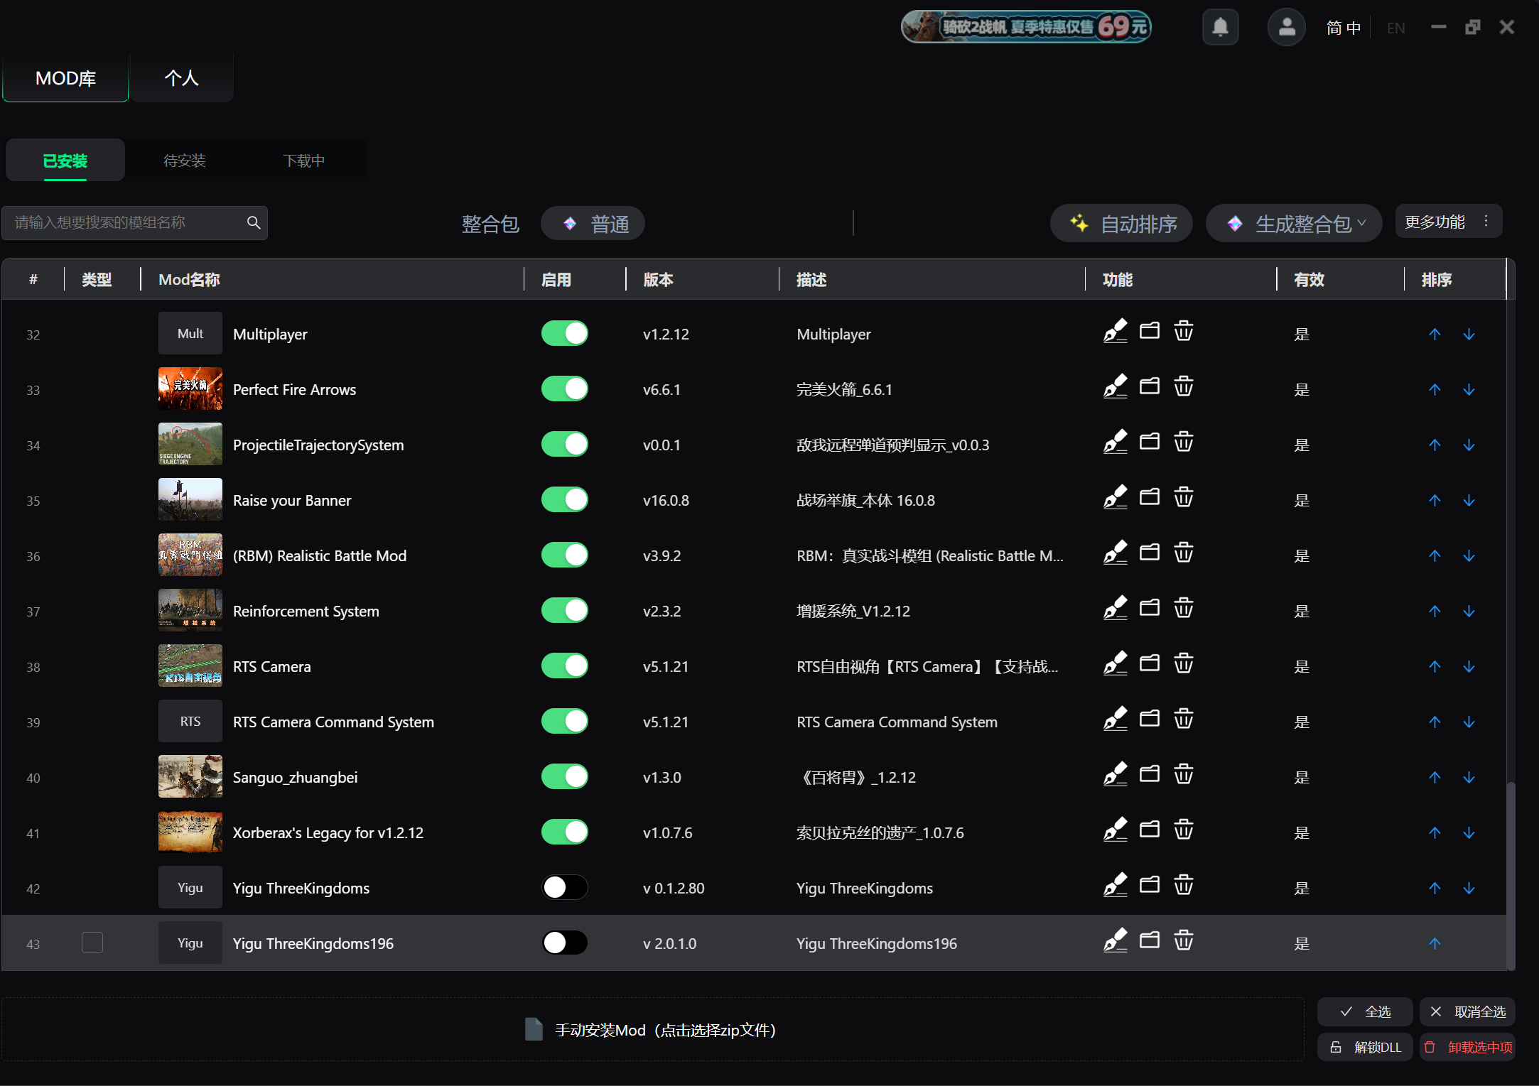Delete the Reinforcement System mod
Viewport: 1539px width, 1086px height.
1184,608
